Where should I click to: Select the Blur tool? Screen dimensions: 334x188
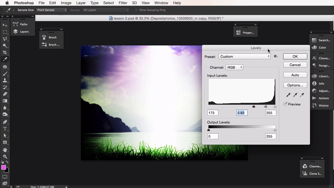[x=5, y=108]
